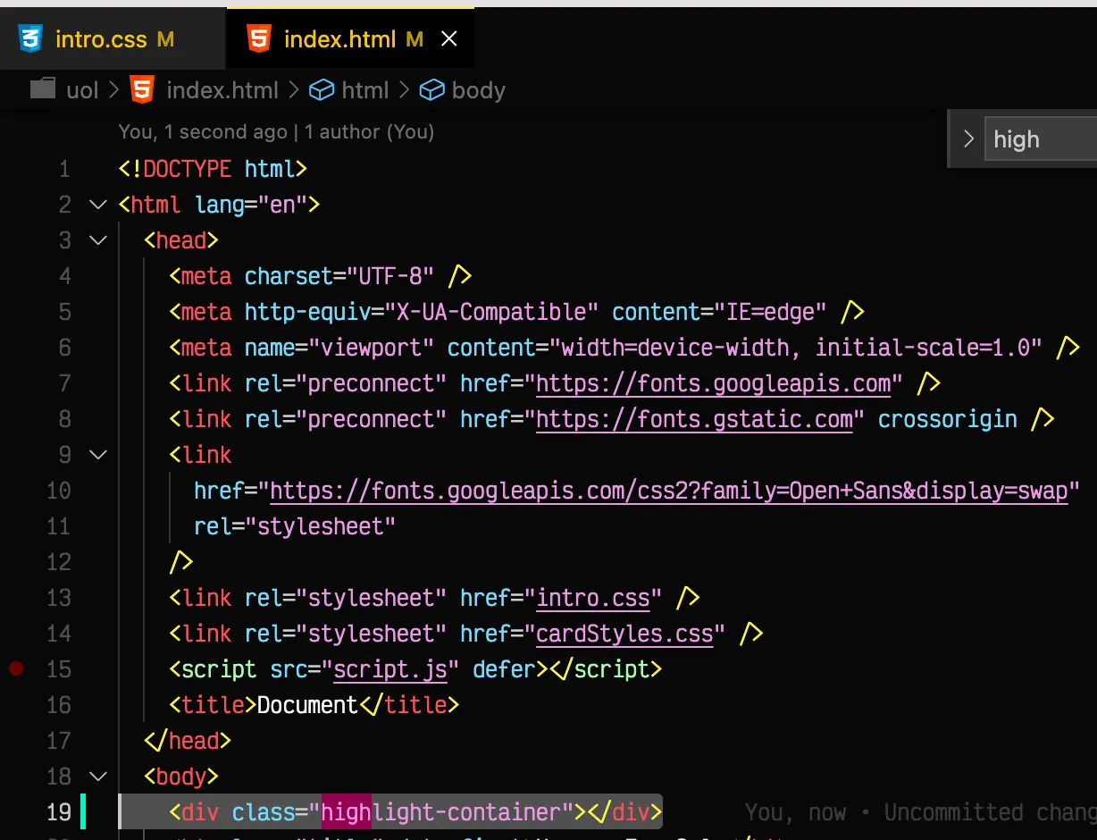Click 'DOCTYPE' on line 1
Image resolution: width=1097 pixels, height=840 pixels.
(188, 169)
